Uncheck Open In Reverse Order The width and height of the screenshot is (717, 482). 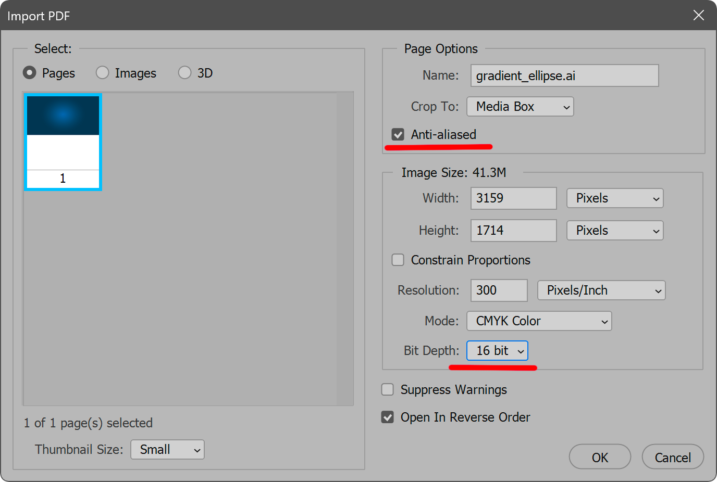coord(388,417)
